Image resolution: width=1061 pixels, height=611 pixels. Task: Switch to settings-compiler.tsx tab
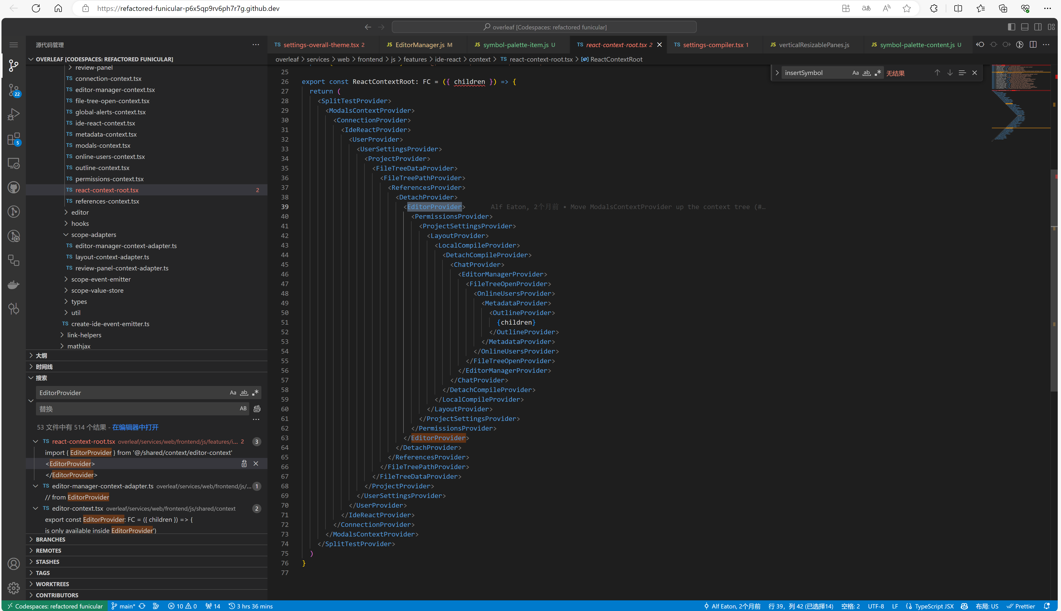pos(715,45)
